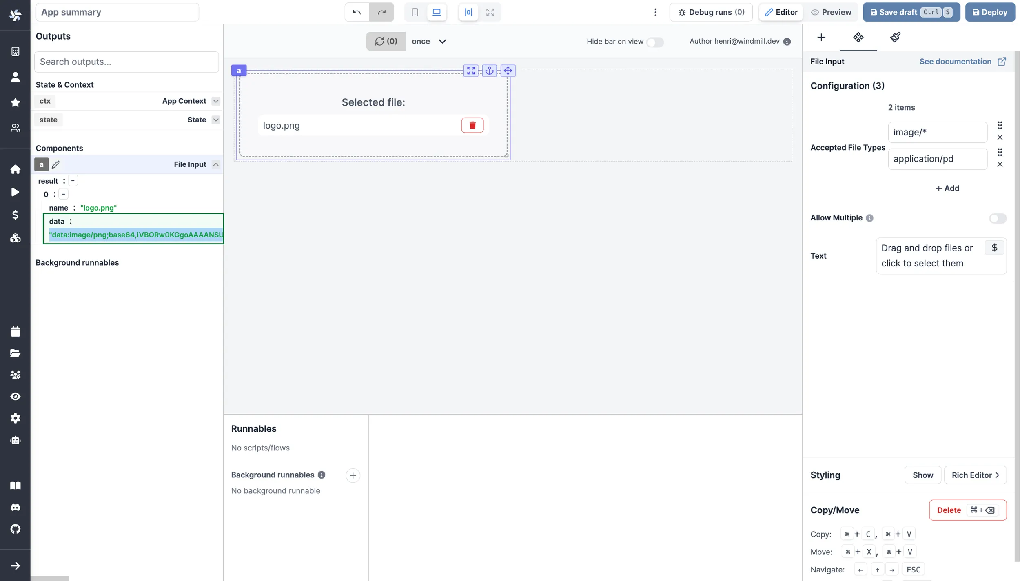
Task: Switch to mobile layout view icon
Action: point(415,12)
